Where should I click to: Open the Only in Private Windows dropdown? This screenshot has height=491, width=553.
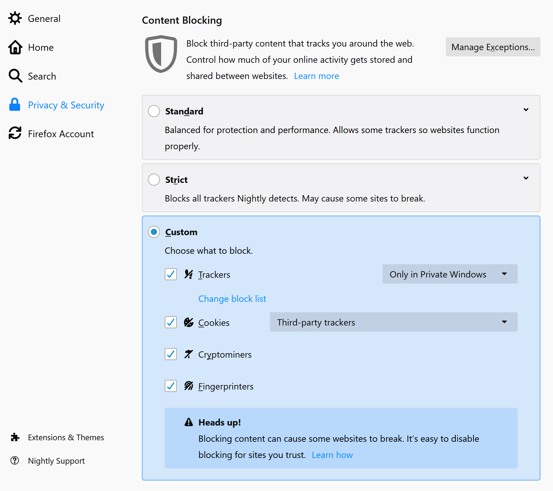[450, 274]
